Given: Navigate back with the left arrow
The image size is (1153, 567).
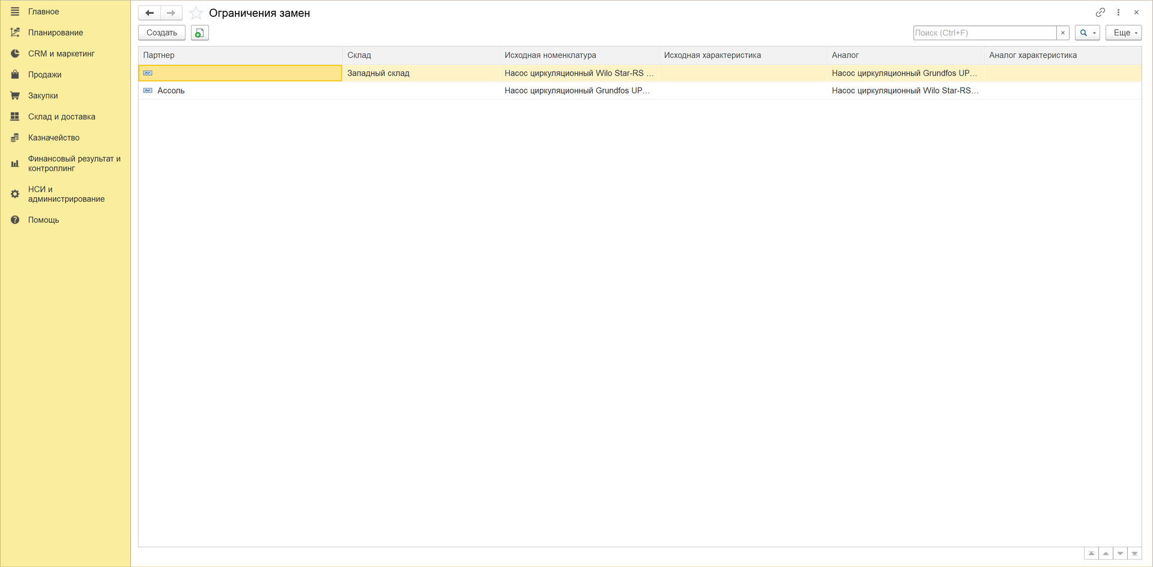Looking at the screenshot, I should [150, 13].
